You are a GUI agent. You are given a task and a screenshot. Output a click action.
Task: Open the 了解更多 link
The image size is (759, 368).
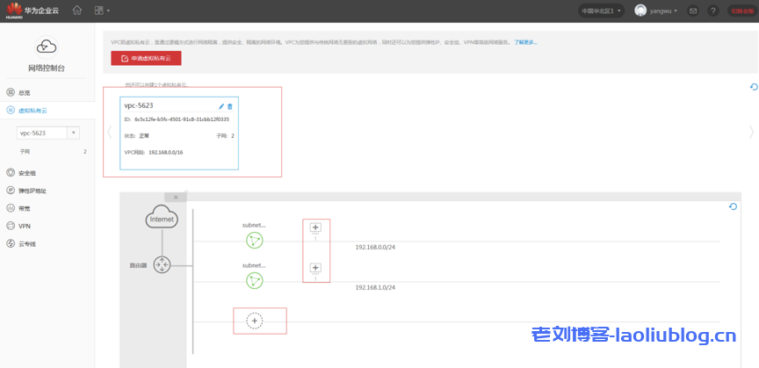click(x=525, y=42)
